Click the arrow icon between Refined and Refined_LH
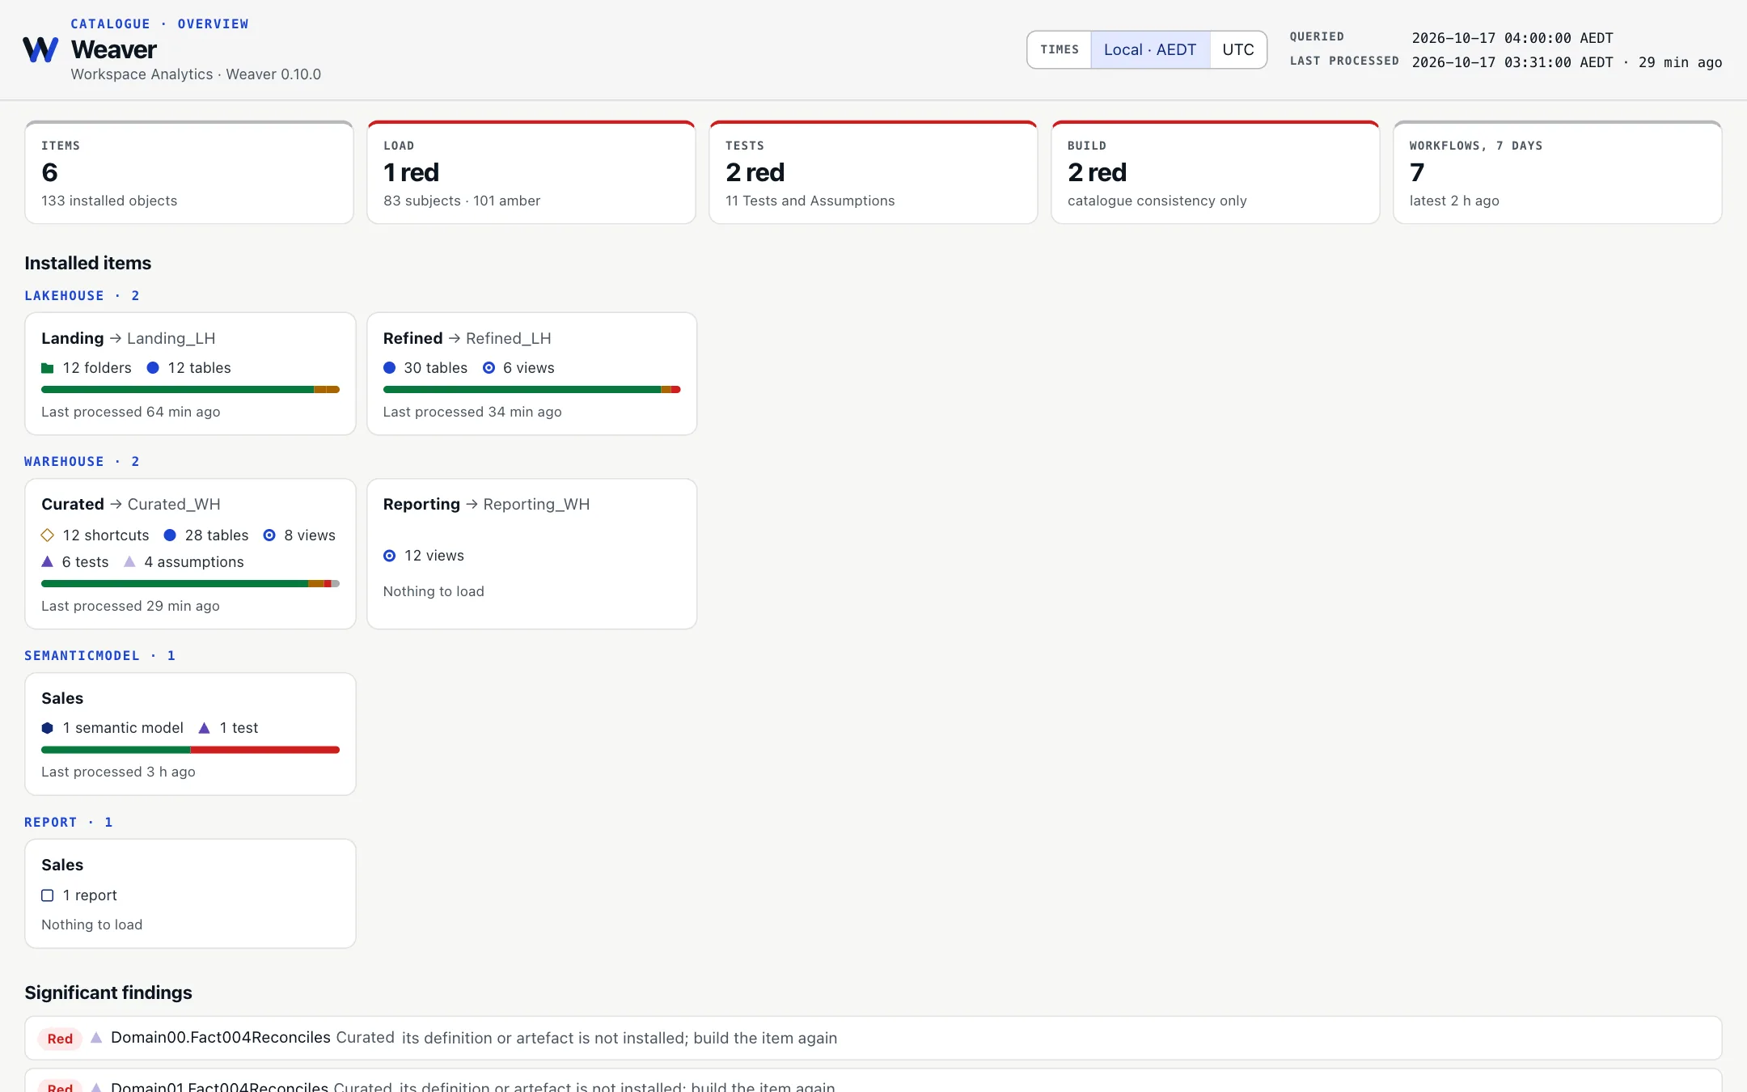Screen dimensions: 1747x1092 point(455,338)
